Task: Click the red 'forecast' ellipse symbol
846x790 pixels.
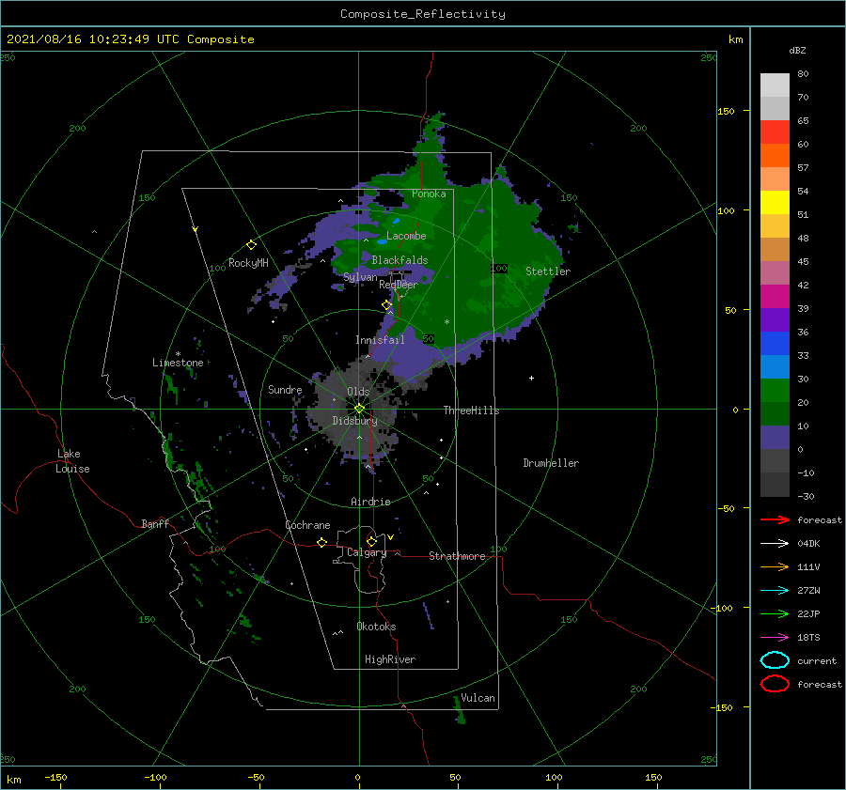Action: click(775, 684)
